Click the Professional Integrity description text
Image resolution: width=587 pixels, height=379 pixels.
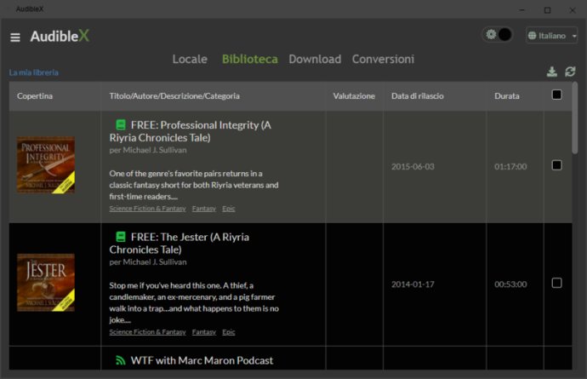(194, 185)
